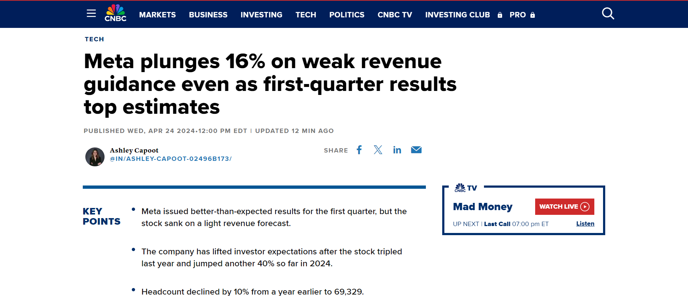Click Ashley Capoot's author photo

click(95, 157)
